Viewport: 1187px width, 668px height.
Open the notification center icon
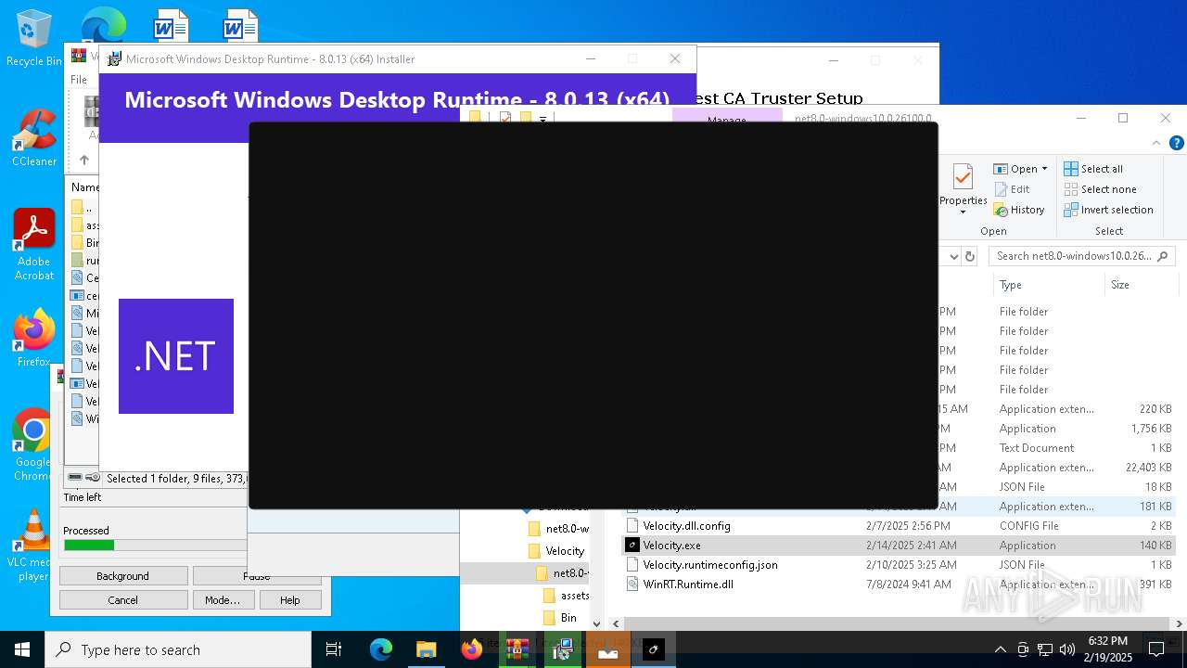1155,650
